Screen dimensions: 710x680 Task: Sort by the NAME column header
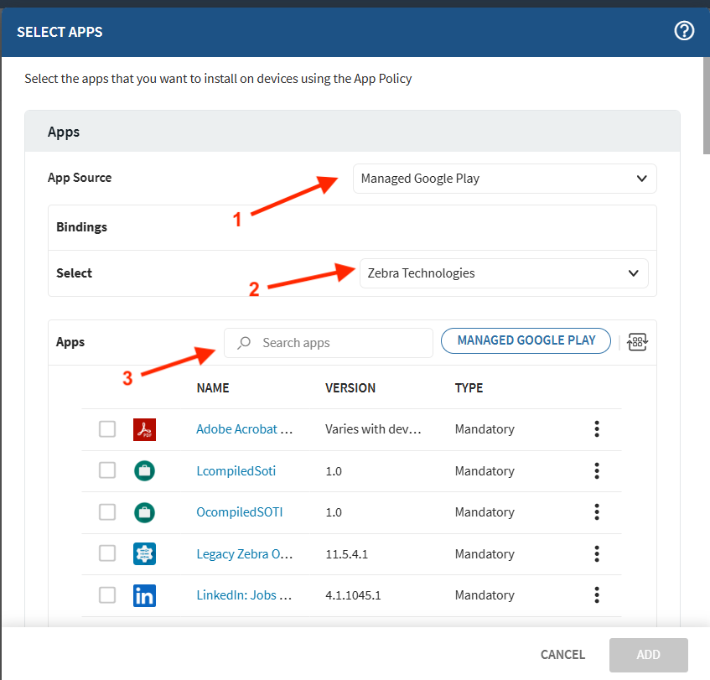[x=213, y=388]
